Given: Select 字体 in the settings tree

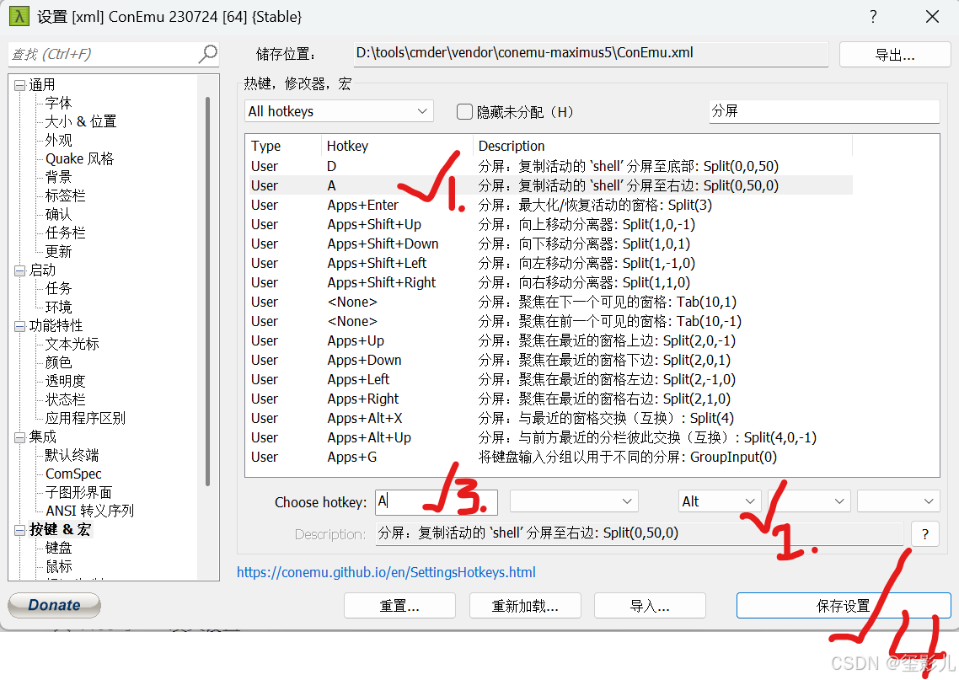Looking at the screenshot, I should pyautogui.click(x=59, y=103).
